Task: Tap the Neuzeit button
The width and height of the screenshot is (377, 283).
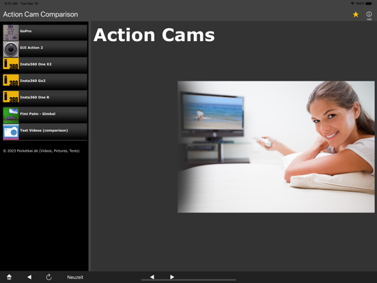Action: 75,278
